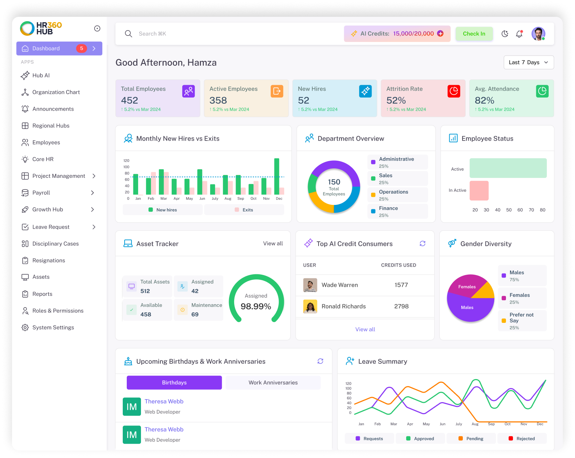575x458 pixels.
Task: Open the first Theresa Webb birthday entry
Action: pos(224,407)
